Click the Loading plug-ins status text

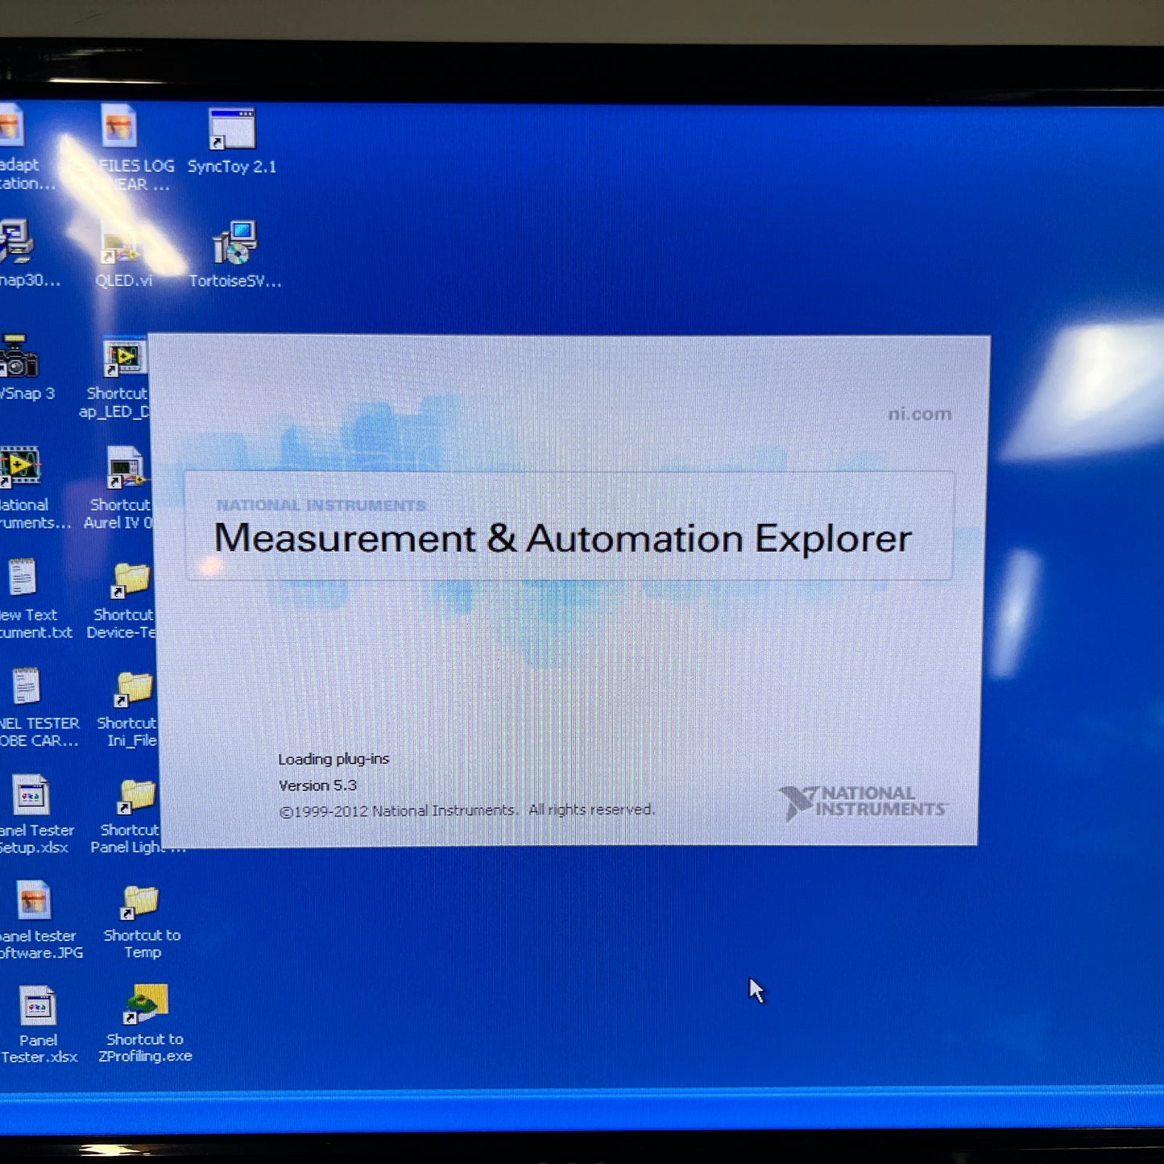pyautogui.click(x=333, y=759)
